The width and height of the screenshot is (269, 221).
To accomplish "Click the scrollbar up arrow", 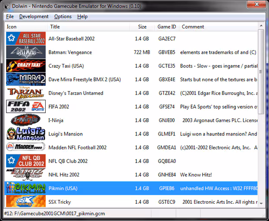I will coord(261,26).
